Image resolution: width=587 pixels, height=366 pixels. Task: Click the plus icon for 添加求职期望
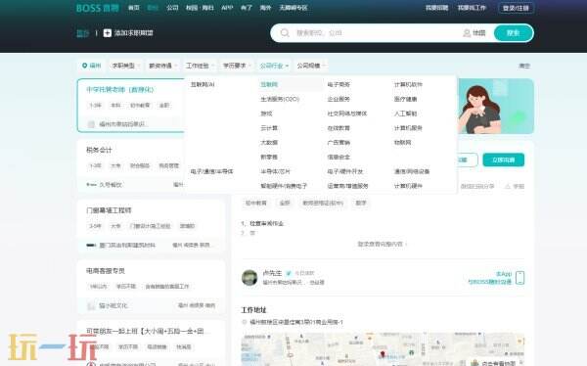click(x=107, y=33)
